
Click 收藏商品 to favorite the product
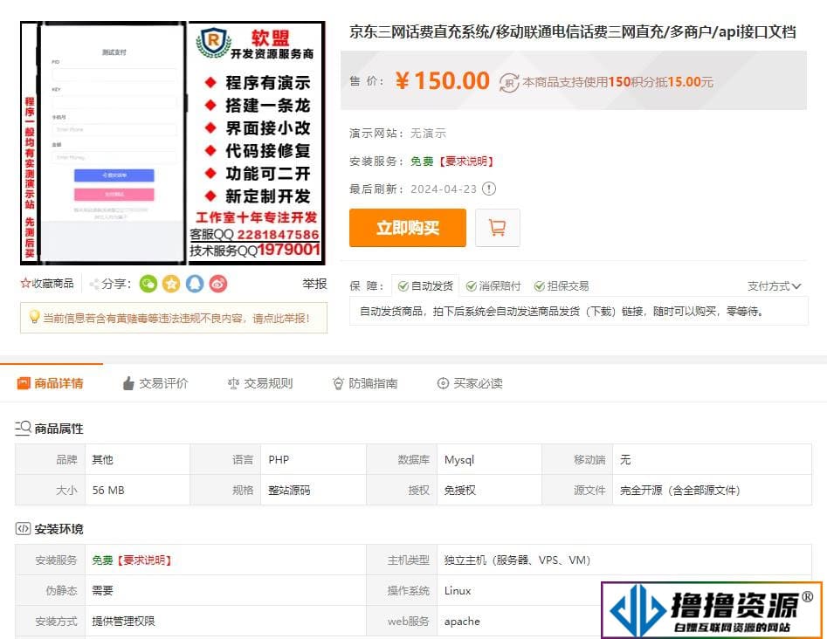(47, 284)
